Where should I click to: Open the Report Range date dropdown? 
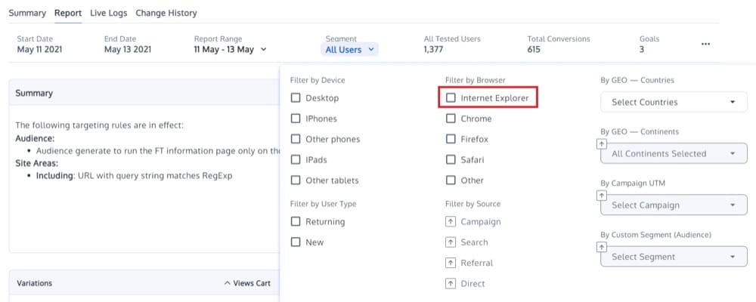coord(230,50)
